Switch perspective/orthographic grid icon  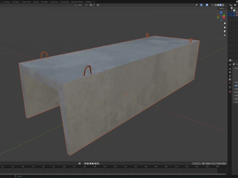click(225, 35)
